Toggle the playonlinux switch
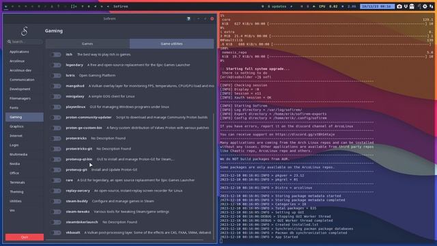Viewport: 437px width, 246px height. point(56,107)
